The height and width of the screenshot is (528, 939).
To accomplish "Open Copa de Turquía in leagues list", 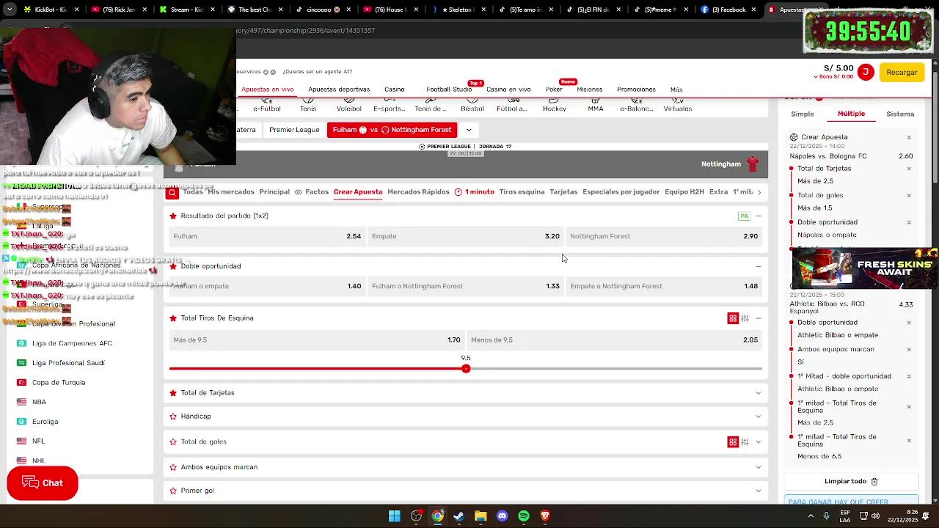I will (59, 382).
